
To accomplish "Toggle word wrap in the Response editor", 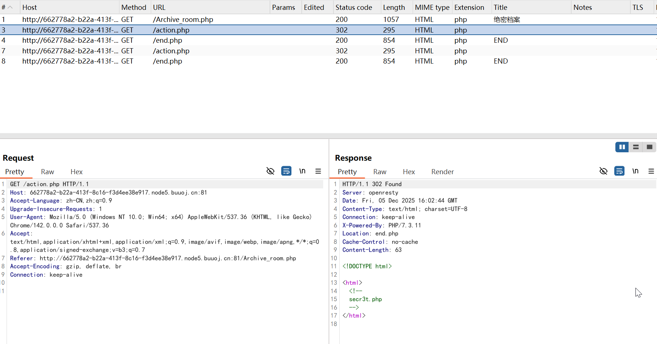I will click(x=619, y=171).
